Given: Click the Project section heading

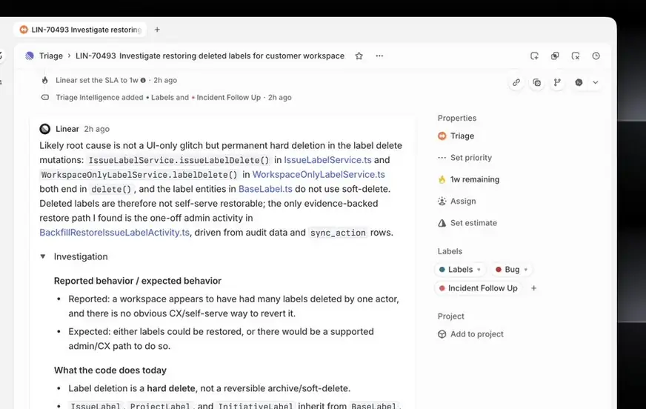Looking at the screenshot, I should click(x=450, y=316).
